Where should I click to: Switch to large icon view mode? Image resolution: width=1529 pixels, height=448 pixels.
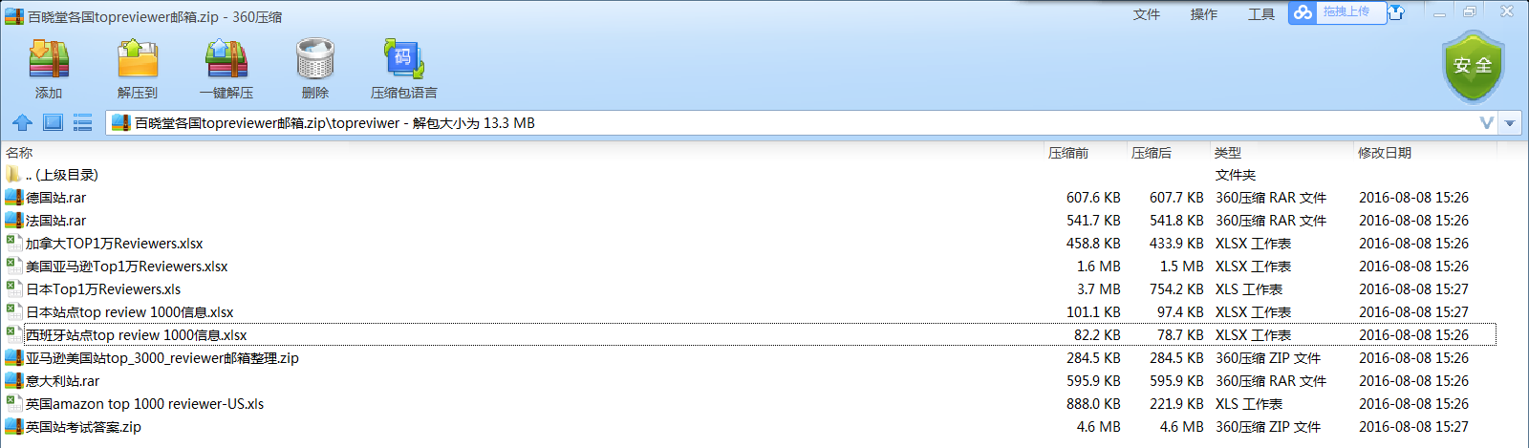53,122
